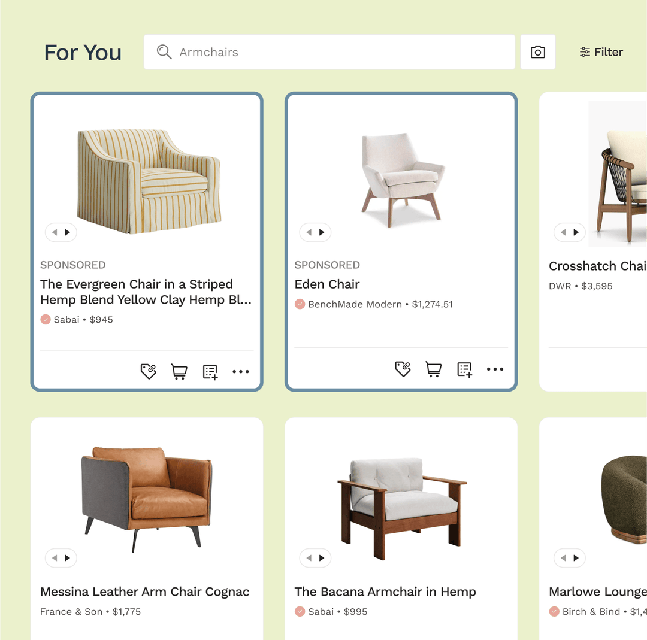Open the Messina Leather Arm Chair Cognac listing

(145, 592)
